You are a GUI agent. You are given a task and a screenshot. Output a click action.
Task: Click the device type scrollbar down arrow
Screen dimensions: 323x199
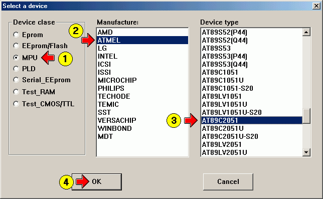pos(306,152)
